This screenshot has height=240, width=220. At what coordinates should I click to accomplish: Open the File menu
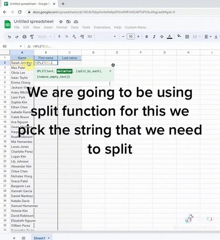coord(17,27)
